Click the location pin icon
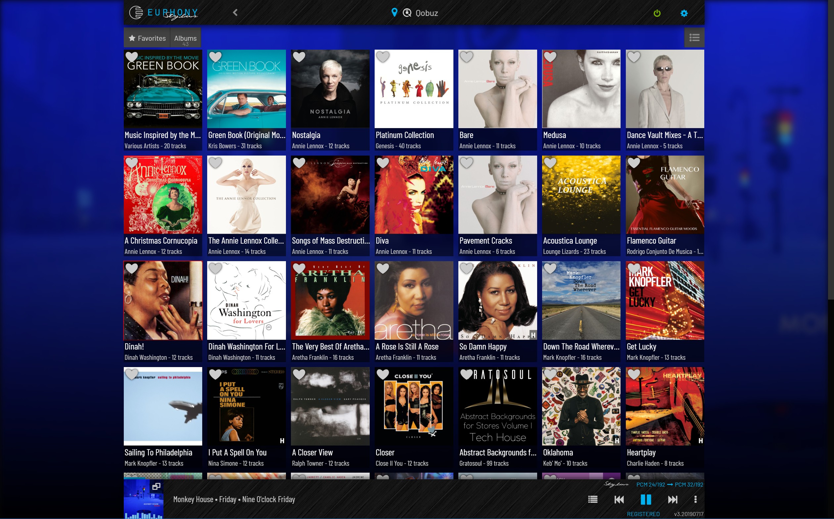The height and width of the screenshot is (519, 834). 394,13
